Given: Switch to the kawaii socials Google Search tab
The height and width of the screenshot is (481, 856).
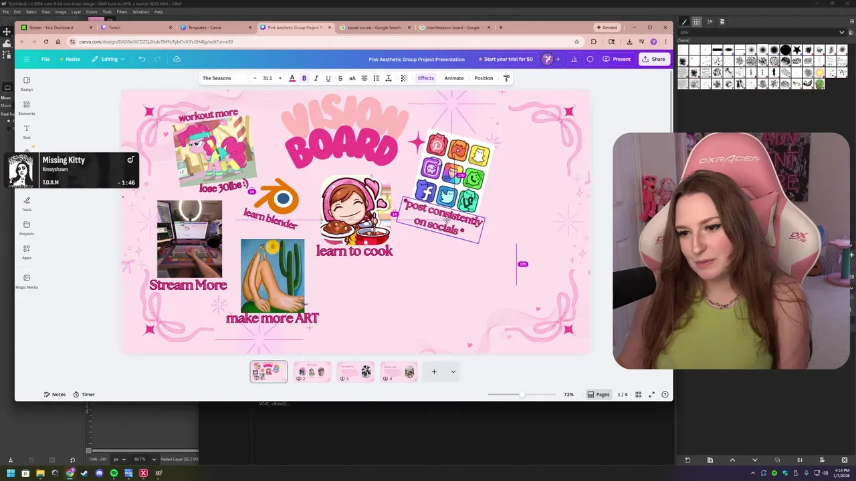Looking at the screenshot, I should tap(374, 27).
